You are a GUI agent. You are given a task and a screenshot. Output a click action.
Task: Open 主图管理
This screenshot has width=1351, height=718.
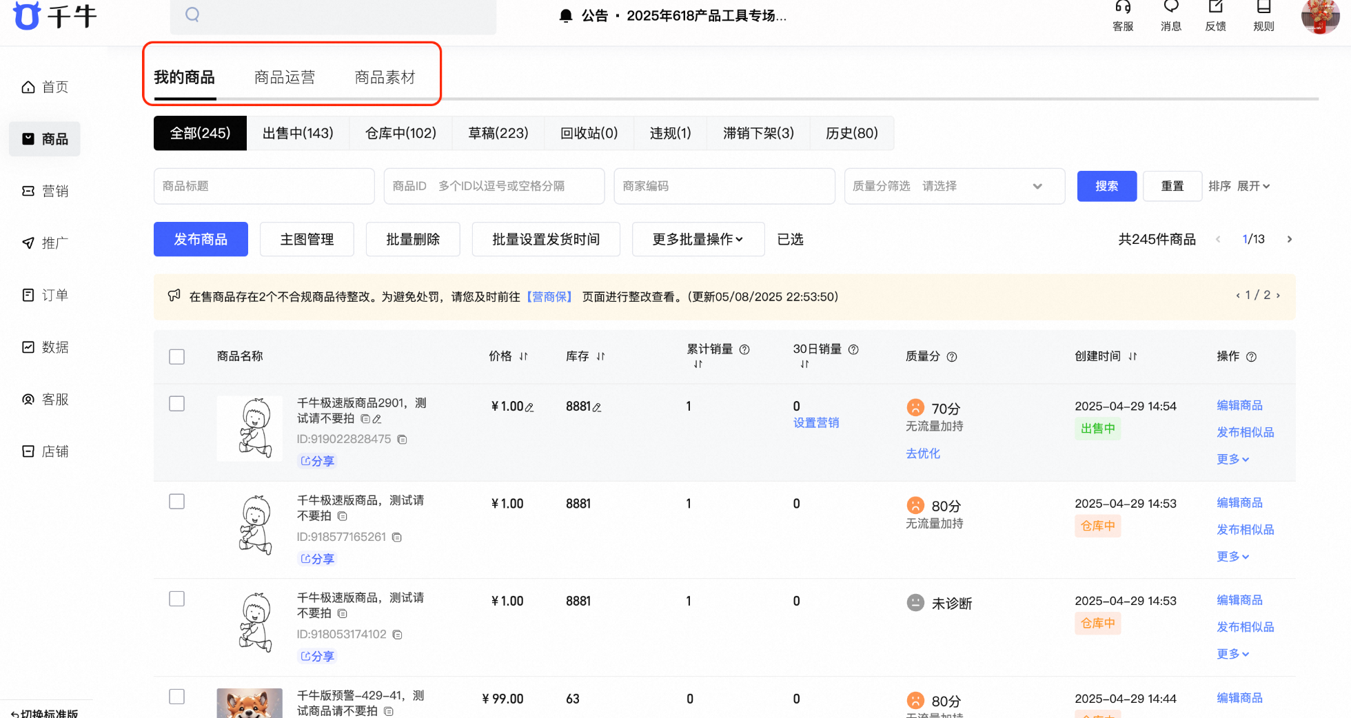tap(307, 239)
